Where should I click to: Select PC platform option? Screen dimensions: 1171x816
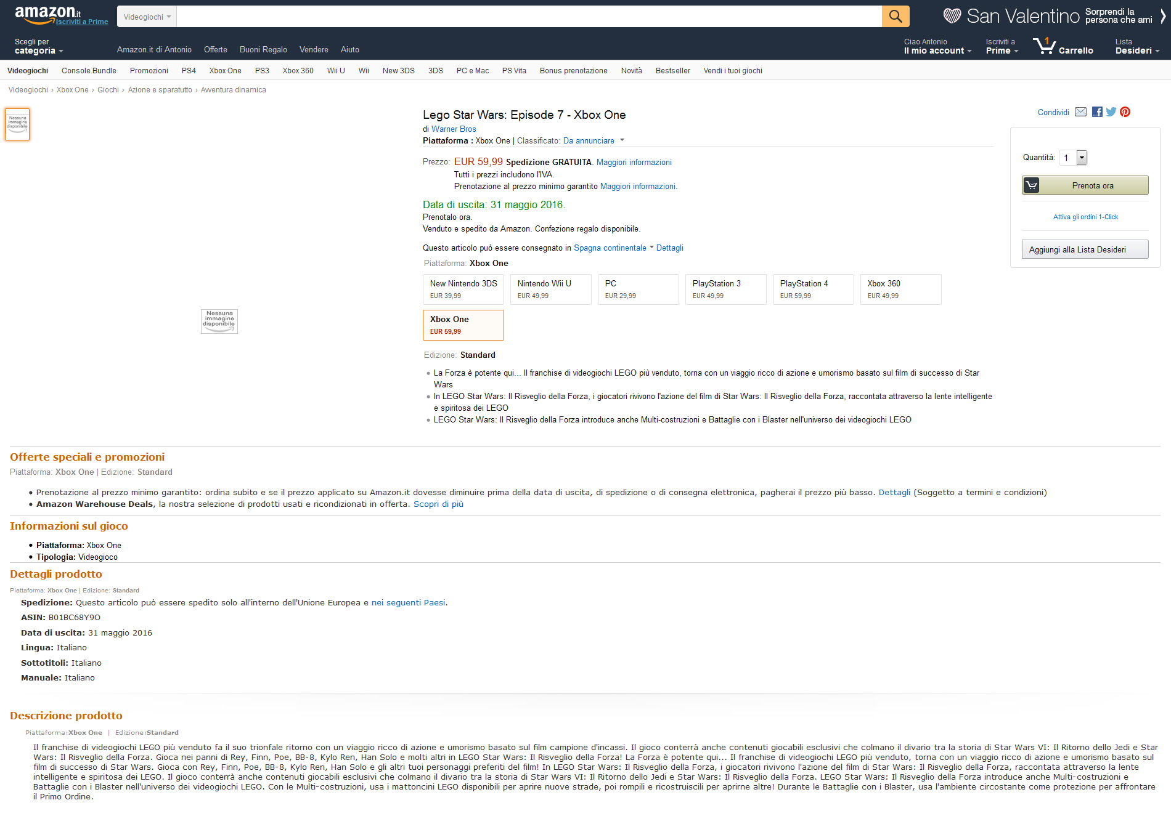click(x=639, y=289)
